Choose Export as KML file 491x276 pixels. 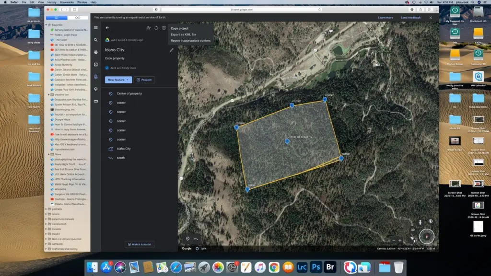[x=183, y=34]
